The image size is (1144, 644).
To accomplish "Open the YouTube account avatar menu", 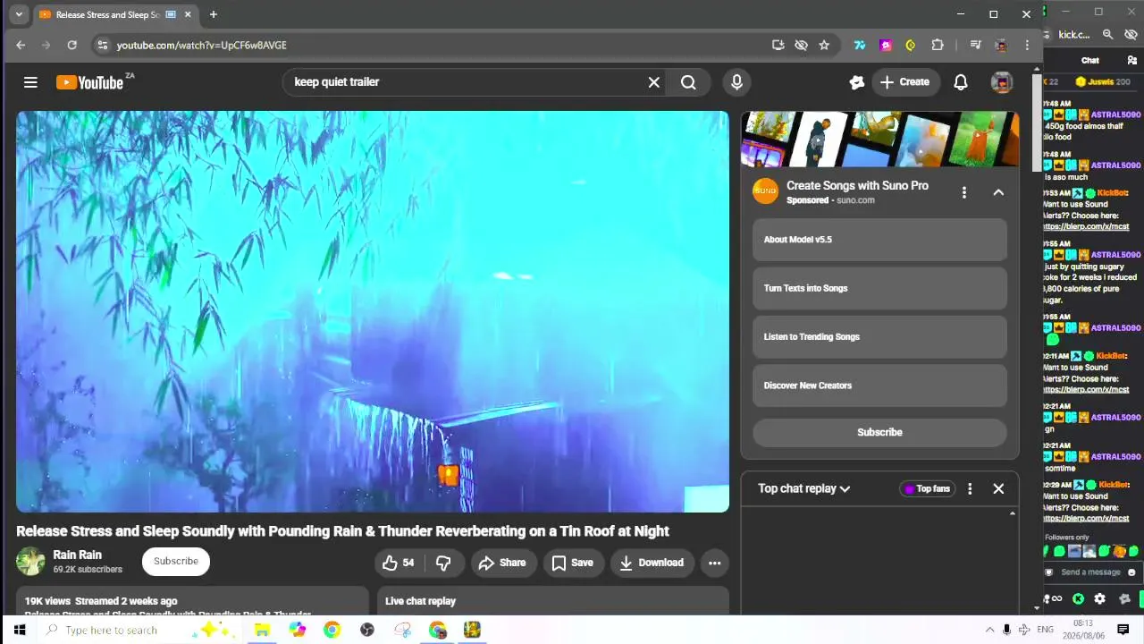I will tap(1002, 82).
